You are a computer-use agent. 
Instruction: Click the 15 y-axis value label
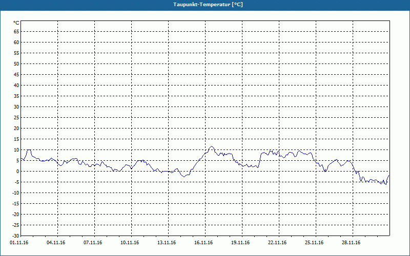pos(16,139)
